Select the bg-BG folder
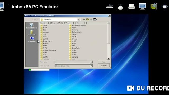169x95 pixels. (73, 27)
